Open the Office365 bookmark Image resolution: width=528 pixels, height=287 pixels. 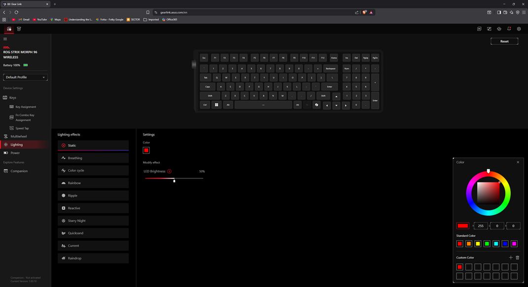(x=169, y=20)
